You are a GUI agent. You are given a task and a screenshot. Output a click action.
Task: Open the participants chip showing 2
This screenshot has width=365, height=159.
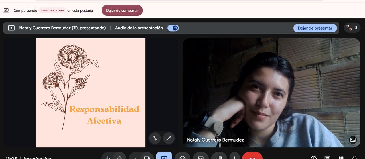(352, 28)
